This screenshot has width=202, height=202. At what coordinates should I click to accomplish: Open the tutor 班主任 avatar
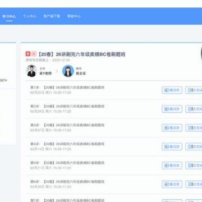coord(68,71)
